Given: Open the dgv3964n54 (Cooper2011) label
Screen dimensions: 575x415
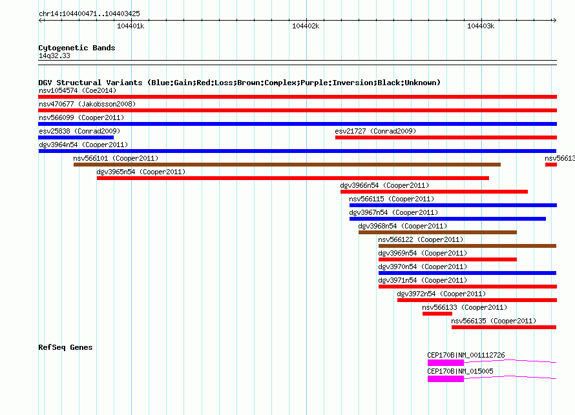Looking at the screenshot, I should click(83, 145).
